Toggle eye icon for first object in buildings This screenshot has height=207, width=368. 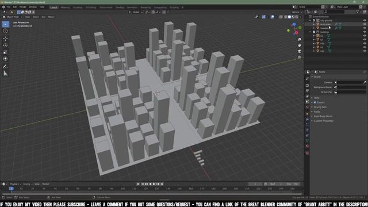(365, 36)
